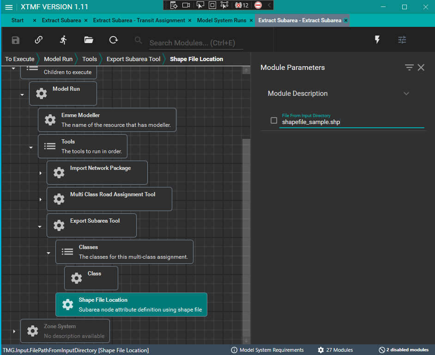The image size is (435, 355).
Task: Click the gear icon of Emme Modeller
Action: click(x=50, y=120)
